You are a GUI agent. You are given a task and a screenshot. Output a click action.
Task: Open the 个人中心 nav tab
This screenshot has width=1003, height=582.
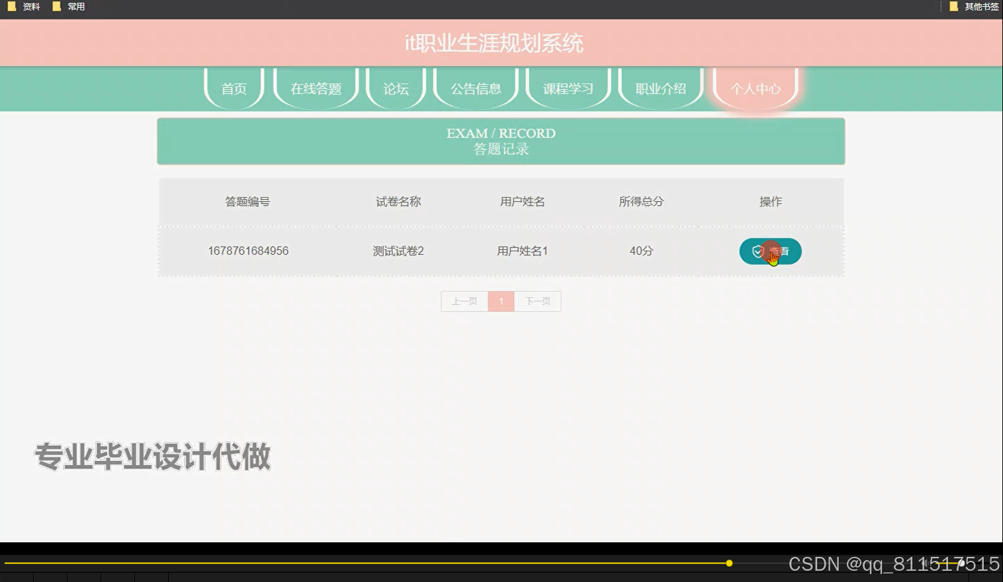point(756,89)
